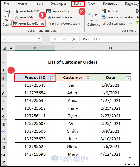Select the customer cell Harry
This screenshot has width=140, height=167.
[x=73, y=108]
